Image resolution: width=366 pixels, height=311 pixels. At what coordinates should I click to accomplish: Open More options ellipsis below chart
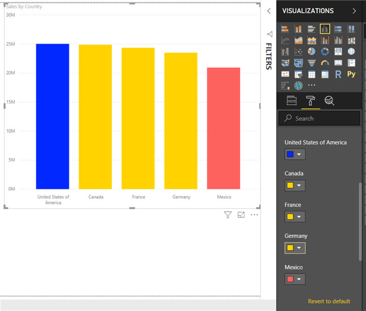(x=254, y=215)
